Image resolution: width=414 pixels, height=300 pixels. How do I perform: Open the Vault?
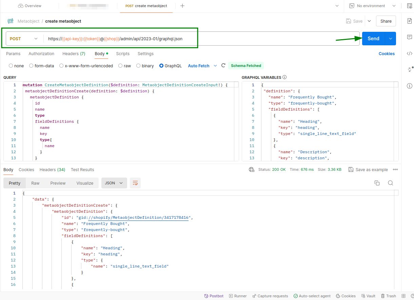368,296
